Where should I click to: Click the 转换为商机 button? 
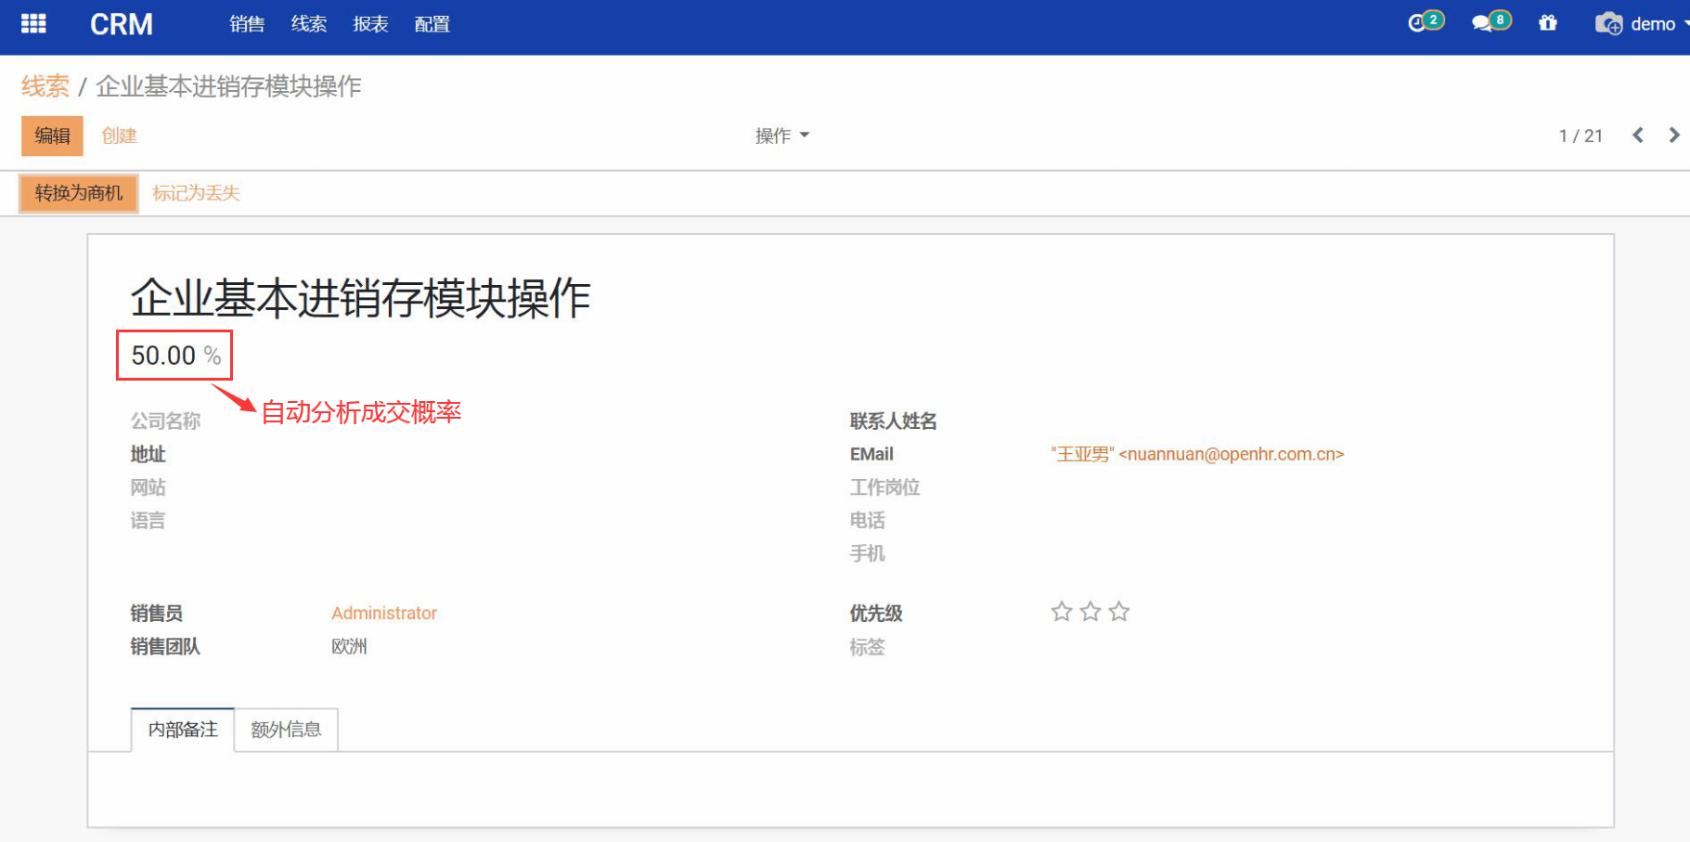pos(79,193)
